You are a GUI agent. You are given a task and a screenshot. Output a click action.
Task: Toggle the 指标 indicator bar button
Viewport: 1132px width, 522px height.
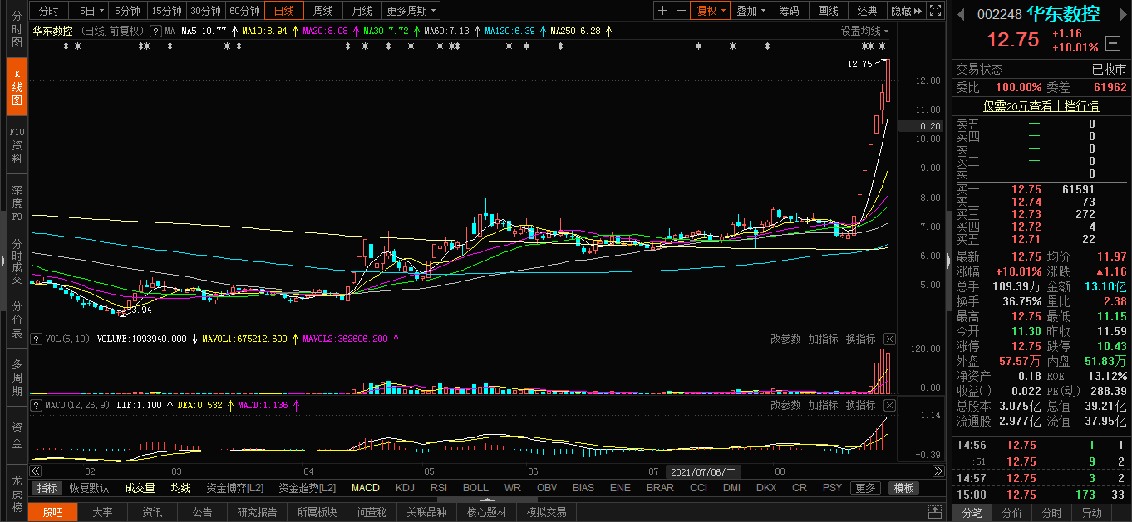coord(47,488)
